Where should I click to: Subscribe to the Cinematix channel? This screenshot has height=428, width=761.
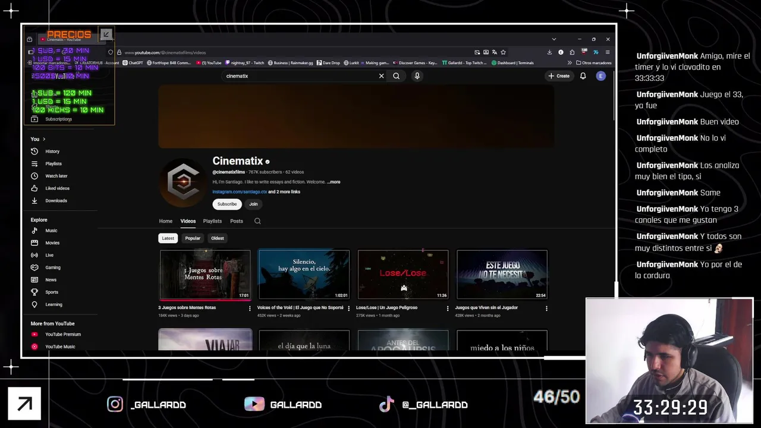(x=227, y=204)
